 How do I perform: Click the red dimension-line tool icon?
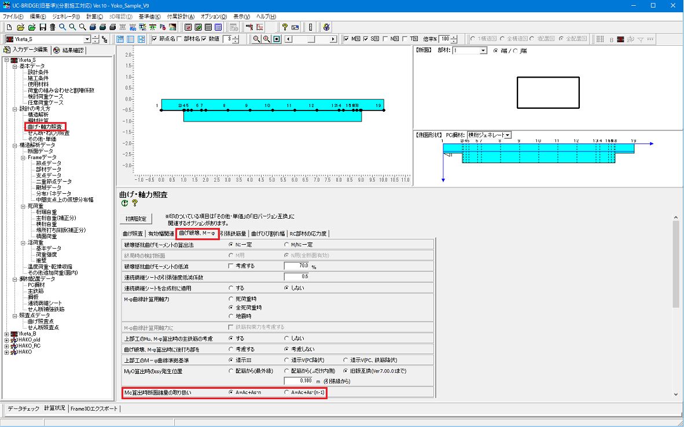(249, 27)
